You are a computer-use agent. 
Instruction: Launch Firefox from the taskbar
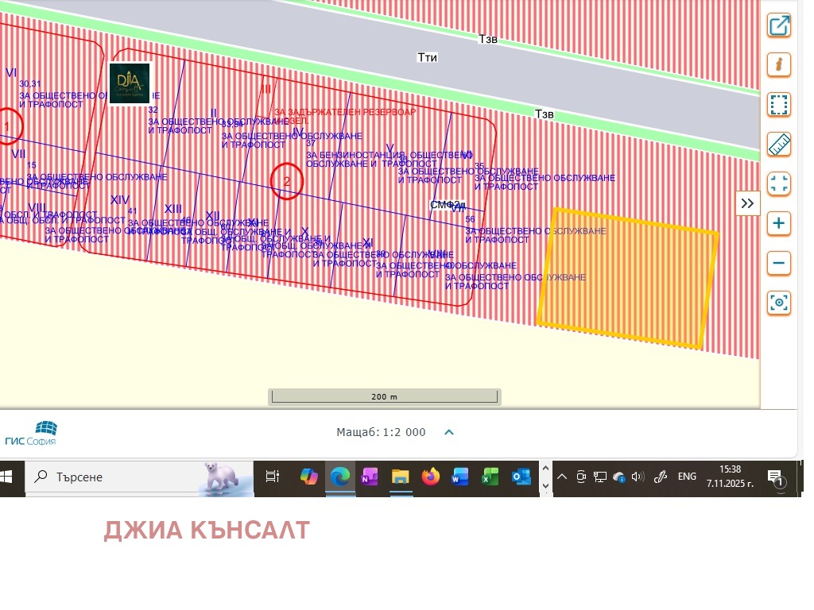point(431,477)
